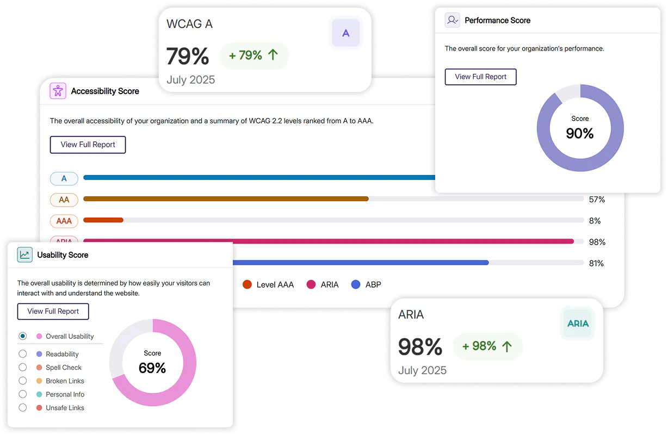Select the Overall Usability radio button
668x435 pixels.
coord(23,336)
